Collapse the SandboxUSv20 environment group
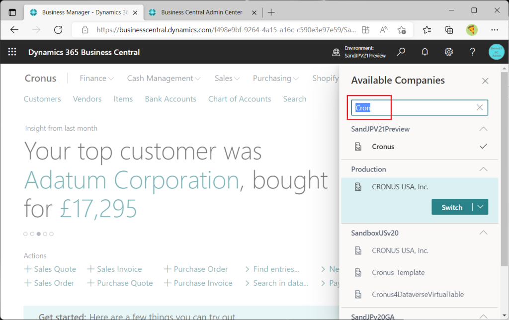 483,233
